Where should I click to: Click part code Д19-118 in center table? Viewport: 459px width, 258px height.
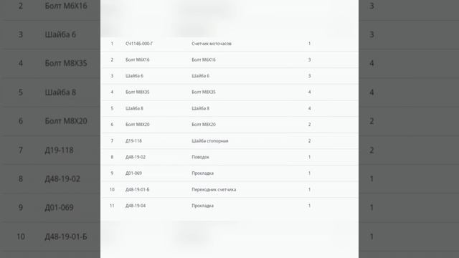pos(133,140)
